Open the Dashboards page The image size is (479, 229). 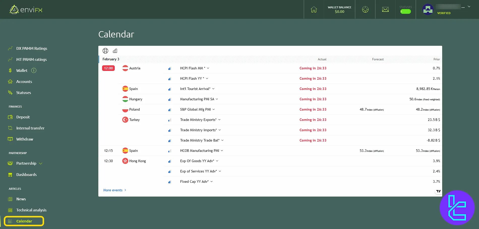(x=26, y=174)
